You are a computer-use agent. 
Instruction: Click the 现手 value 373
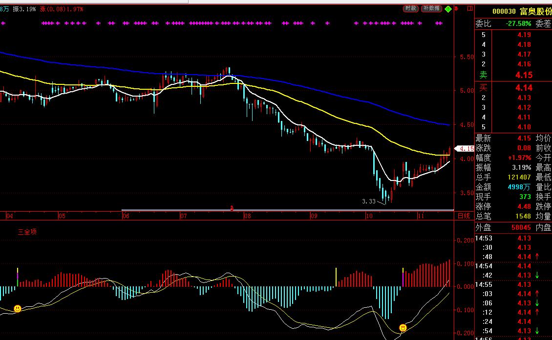tap(525, 197)
